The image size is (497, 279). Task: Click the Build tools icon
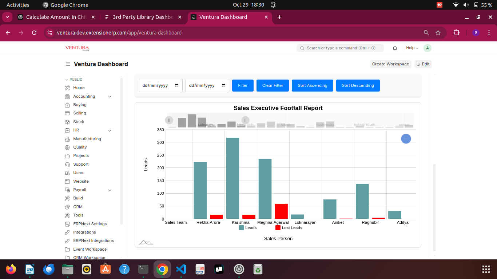coord(67,198)
